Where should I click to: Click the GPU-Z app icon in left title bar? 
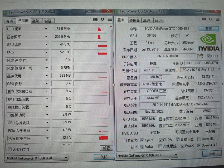pos(6,12)
